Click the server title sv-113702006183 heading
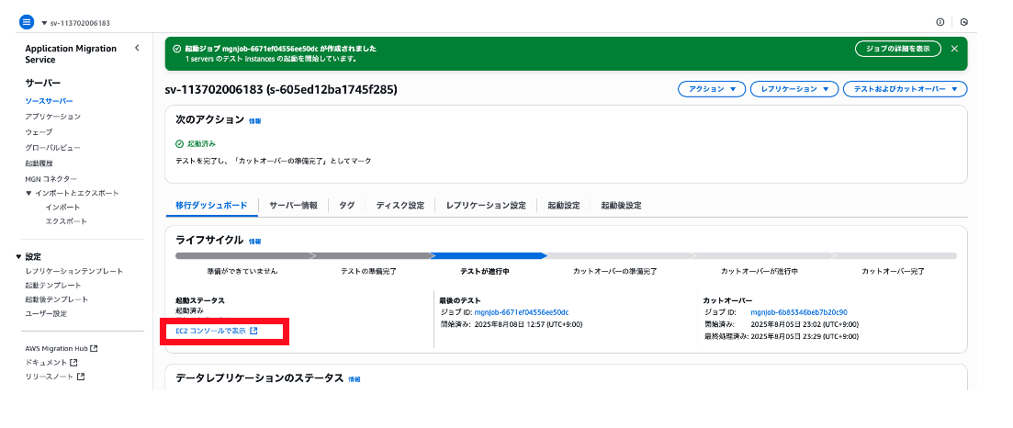Viewport: 1013px width, 428px height. 281,89
